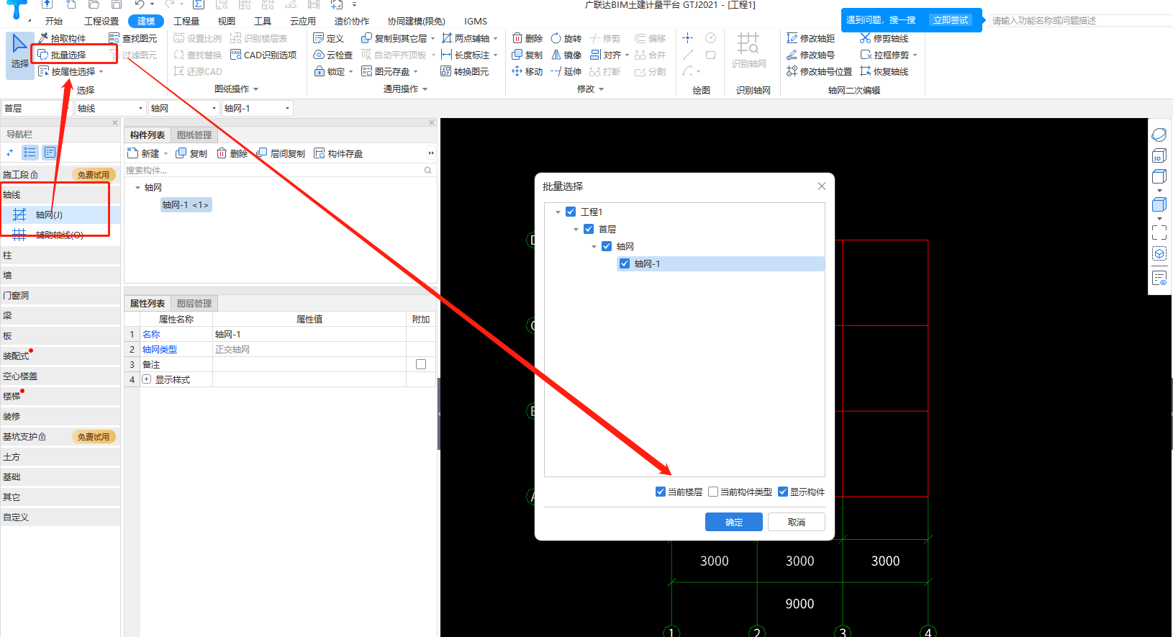This screenshot has width=1173, height=637.
Task: Click the 名称 property value 轴网-1
Action: (x=309, y=334)
